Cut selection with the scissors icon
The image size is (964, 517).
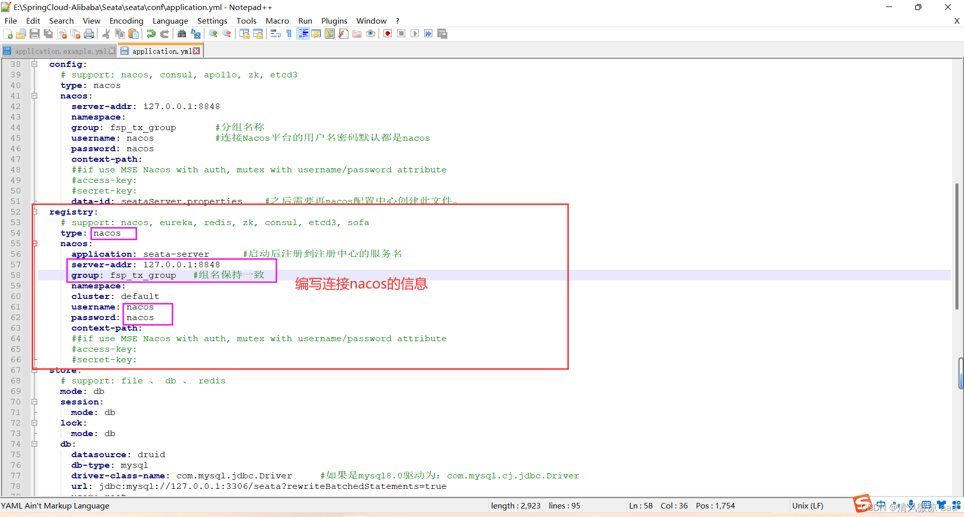(106, 34)
